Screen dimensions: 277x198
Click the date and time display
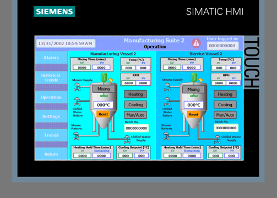click(66, 43)
